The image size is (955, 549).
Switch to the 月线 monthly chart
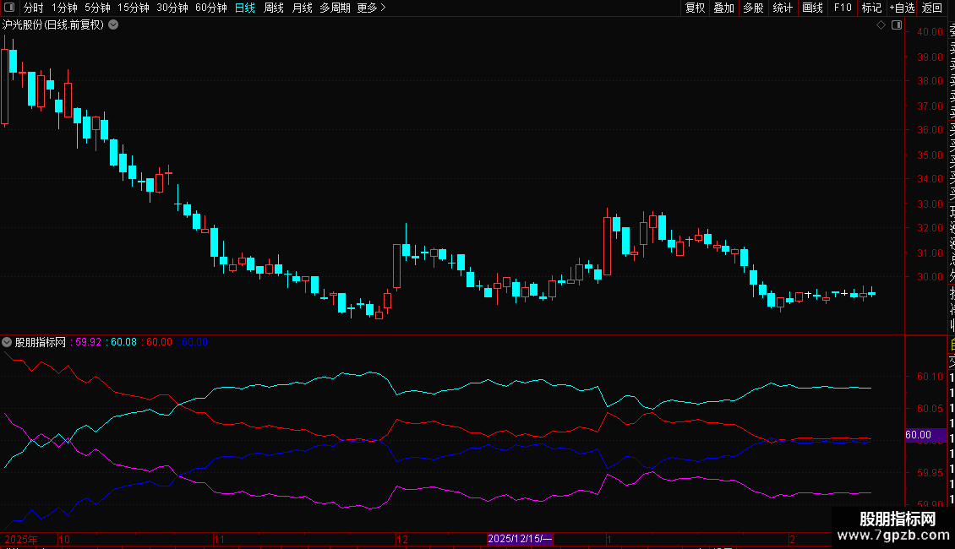302,8
